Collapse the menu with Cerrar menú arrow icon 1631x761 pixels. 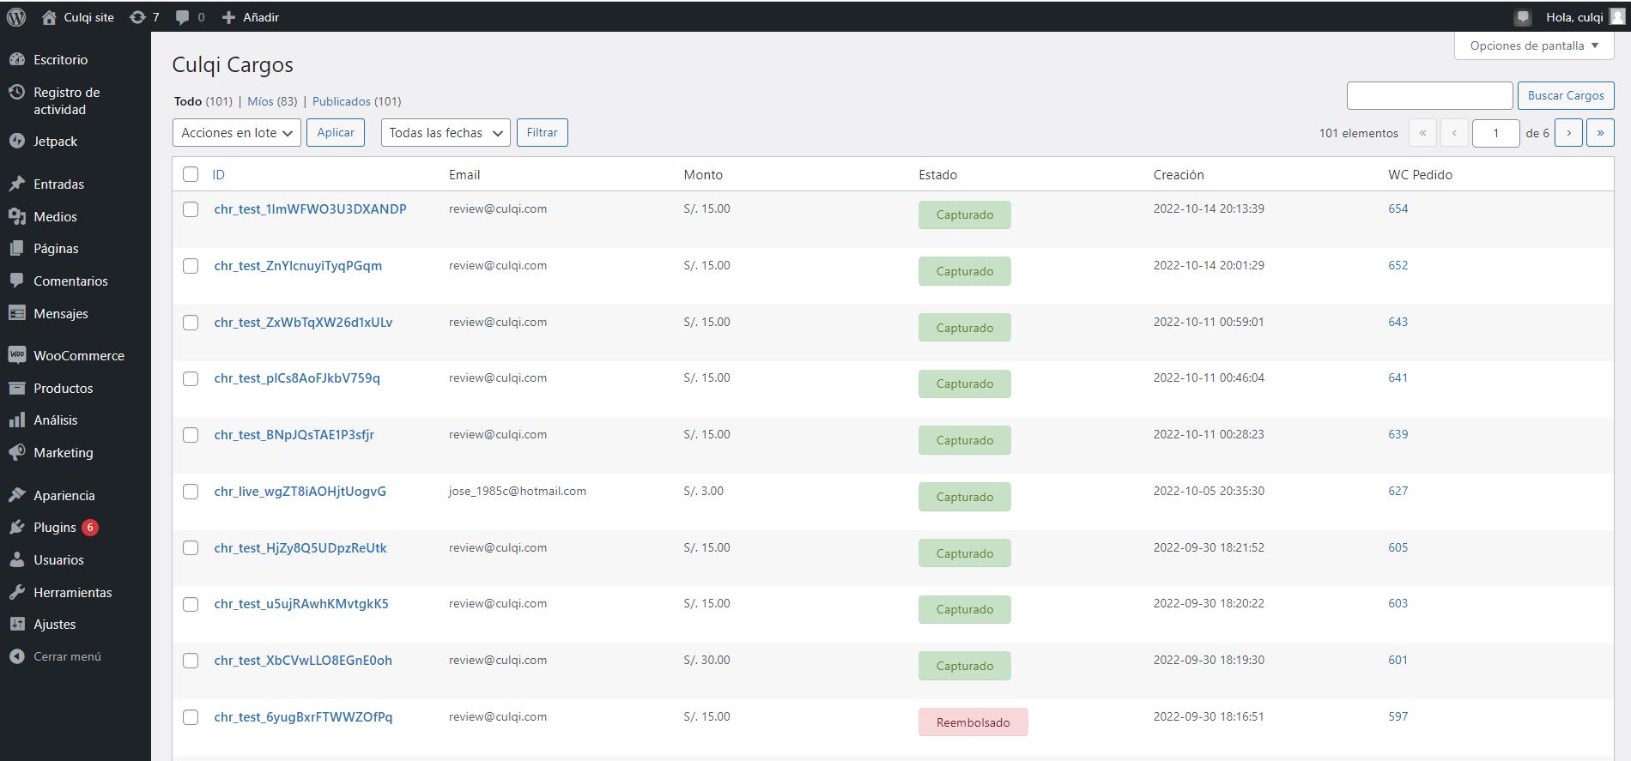(17, 656)
